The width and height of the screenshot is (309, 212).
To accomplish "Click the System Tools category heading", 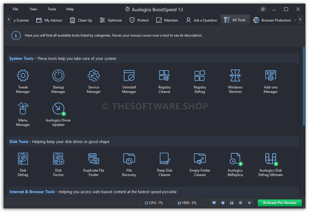I will point(21,58).
